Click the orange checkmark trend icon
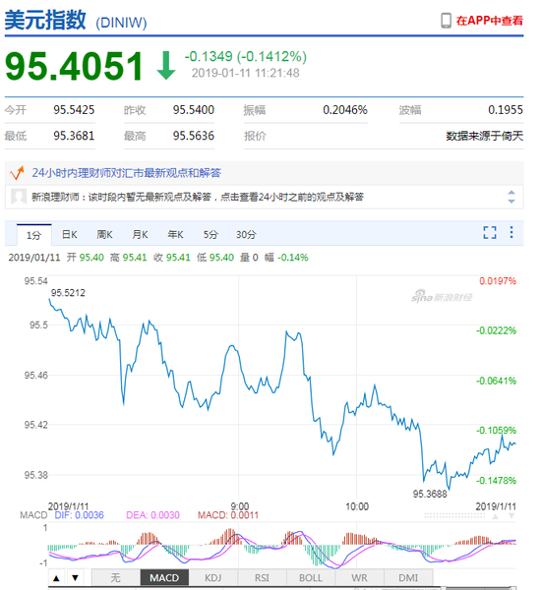The height and width of the screenshot is (590, 541). click(17, 173)
